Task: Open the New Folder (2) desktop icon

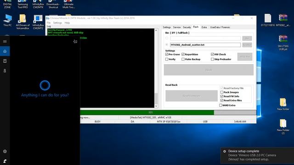Action: [283, 126]
